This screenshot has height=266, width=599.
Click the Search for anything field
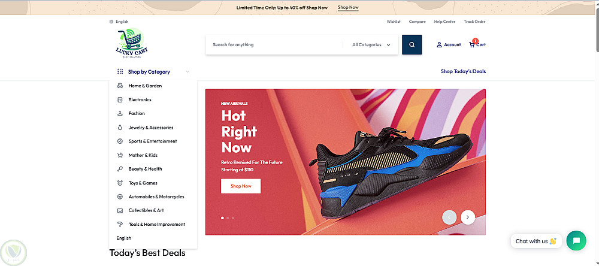(274, 45)
